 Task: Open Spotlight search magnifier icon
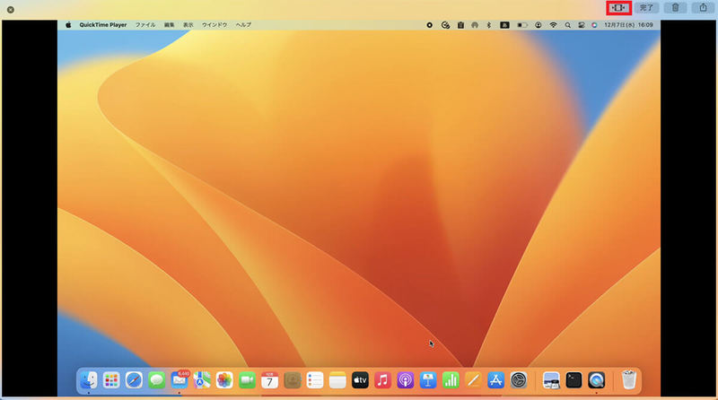pyautogui.click(x=568, y=25)
